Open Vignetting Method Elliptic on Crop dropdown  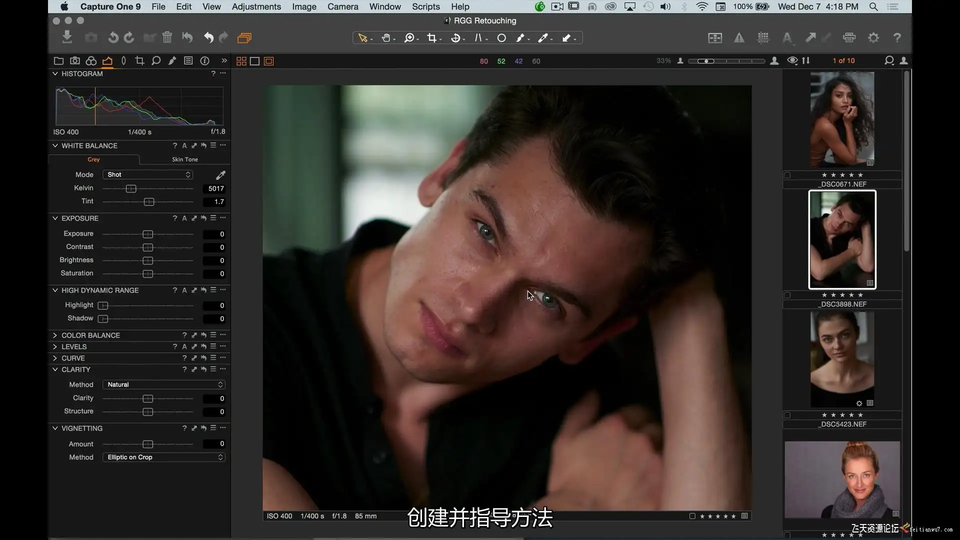(x=164, y=457)
